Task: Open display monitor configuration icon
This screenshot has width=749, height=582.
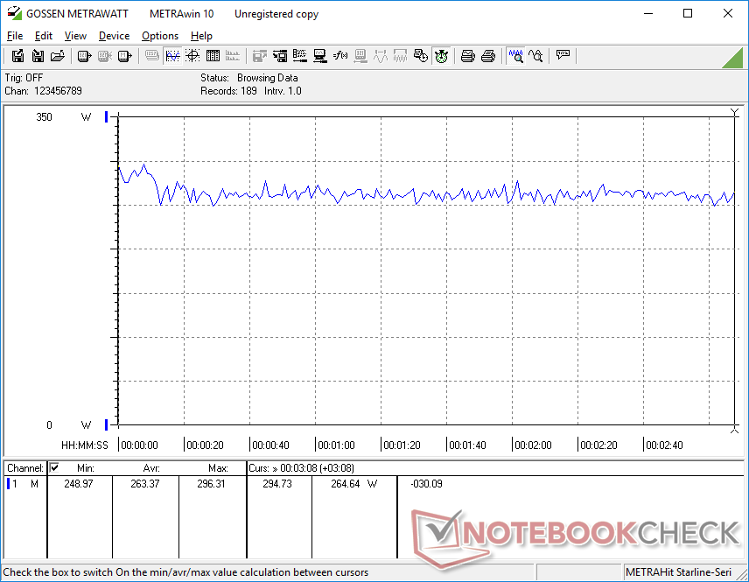Action: tap(320, 56)
